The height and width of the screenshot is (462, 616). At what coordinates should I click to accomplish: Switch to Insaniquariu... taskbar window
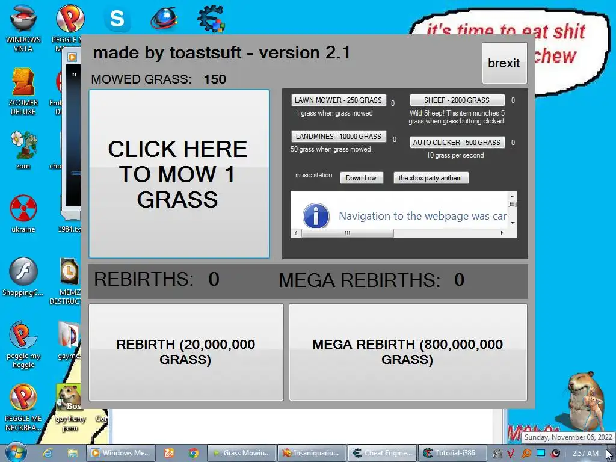point(312,453)
